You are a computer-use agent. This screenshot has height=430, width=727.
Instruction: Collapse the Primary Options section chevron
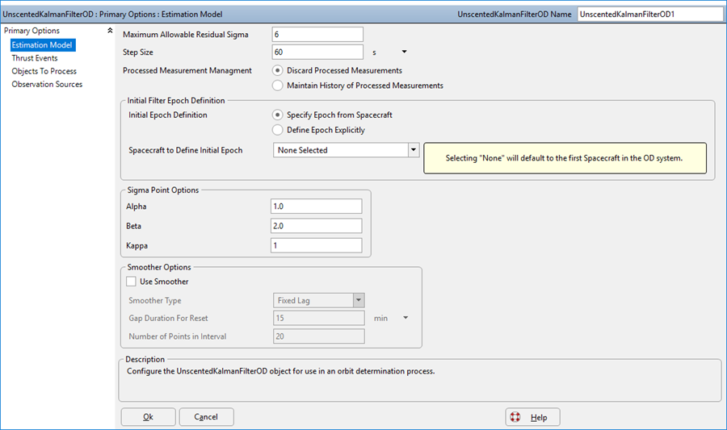110,31
